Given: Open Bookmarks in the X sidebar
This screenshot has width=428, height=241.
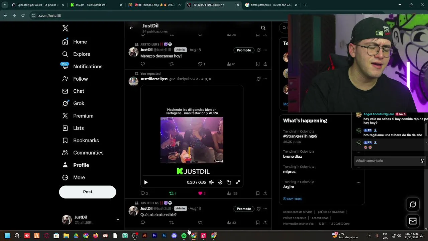Looking at the screenshot, I should tap(81, 141).
